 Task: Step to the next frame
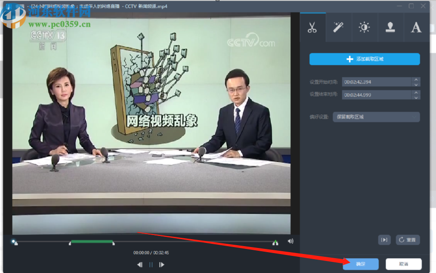pos(161,265)
